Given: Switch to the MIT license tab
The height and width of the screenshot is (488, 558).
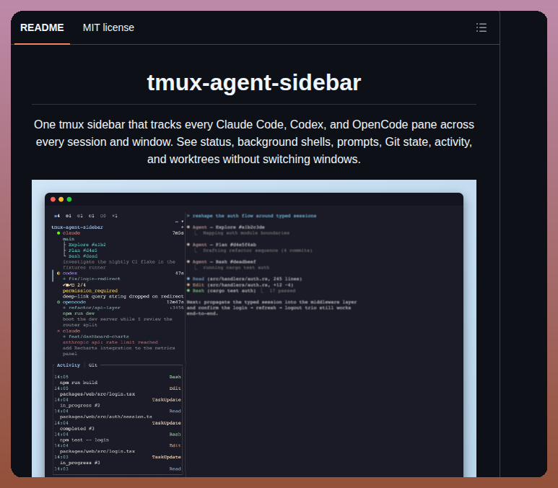Looking at the screenshot, I should 108,27.
